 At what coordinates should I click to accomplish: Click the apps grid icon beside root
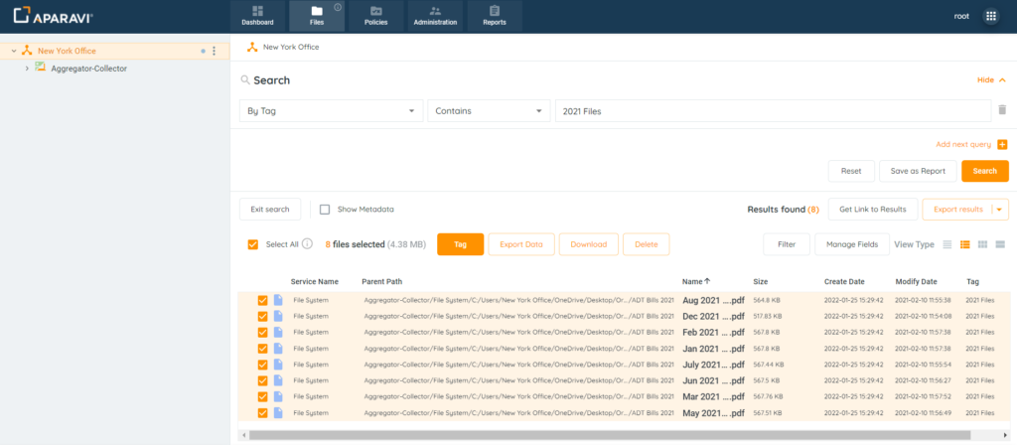point(990,16)
